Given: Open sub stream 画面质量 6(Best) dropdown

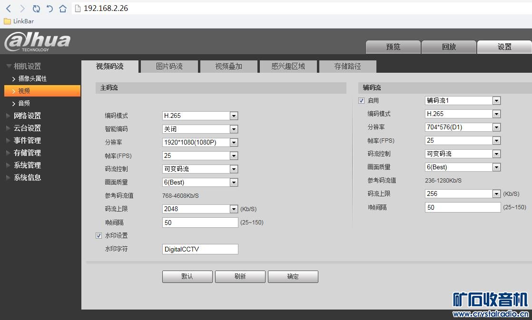Looking at the screenshot, I should pos(463,167).
